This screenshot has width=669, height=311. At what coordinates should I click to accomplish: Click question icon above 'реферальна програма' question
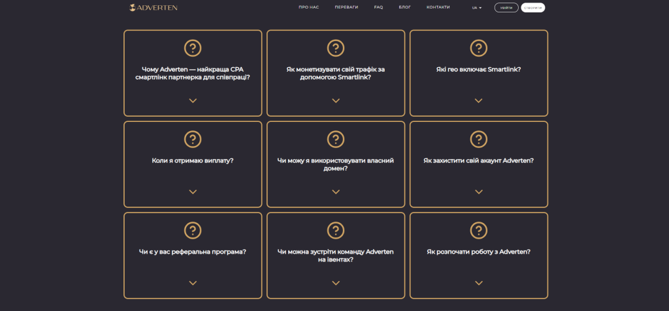[x=193, y=230]
